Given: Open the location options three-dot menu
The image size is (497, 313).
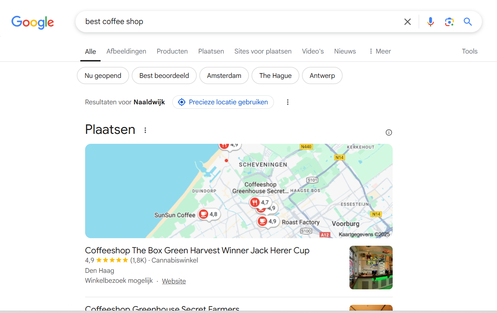Looking at the screenshot, I should pos(288,102).
